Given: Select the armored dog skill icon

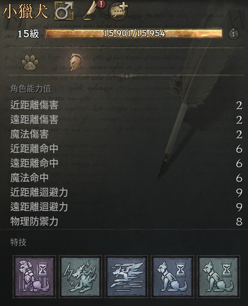Looking at the screenshot, I should (35, 277).
